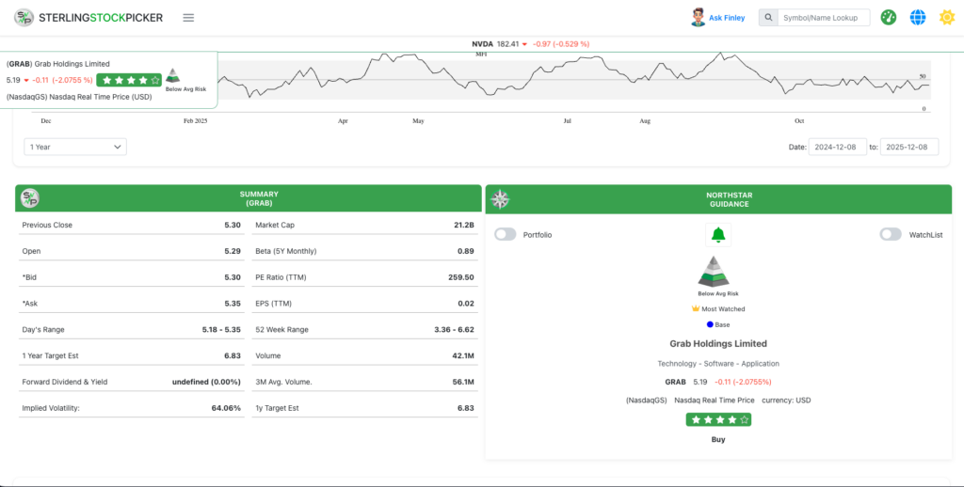
Task: Focus the Symbol/Name Lookup field
Action: [824, 18]
